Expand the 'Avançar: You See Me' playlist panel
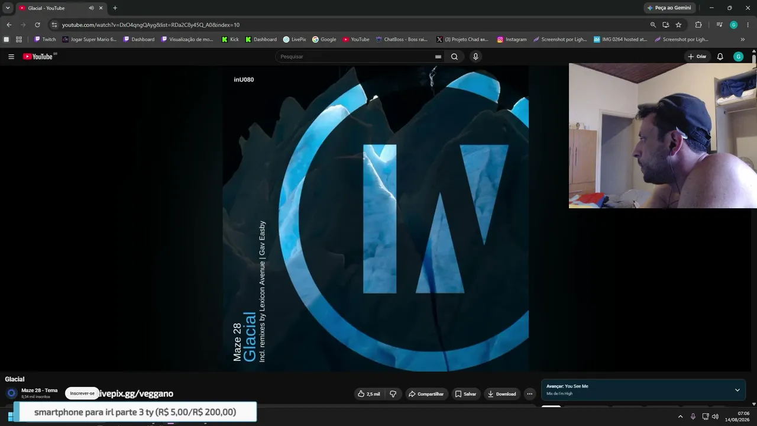The height and width of the screenshot is (426, 757). coord(737,390)
